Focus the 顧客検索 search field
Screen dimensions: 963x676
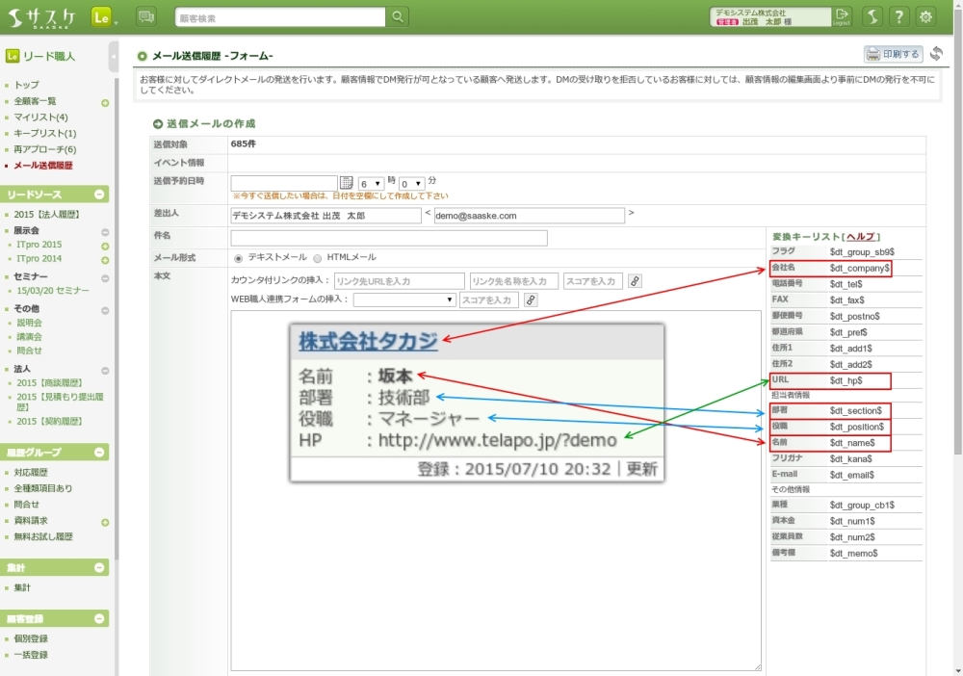[x=280, y=17]
